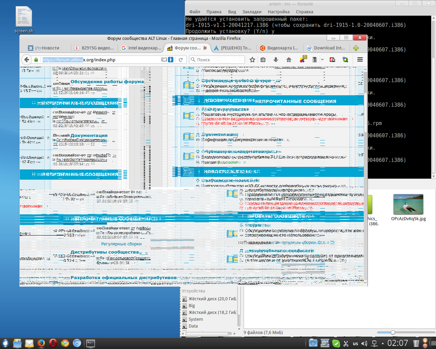Viewport: 436px width, 349px height.
Task: Click the Firefox back arrow button
Action: (x=27, y=60)
